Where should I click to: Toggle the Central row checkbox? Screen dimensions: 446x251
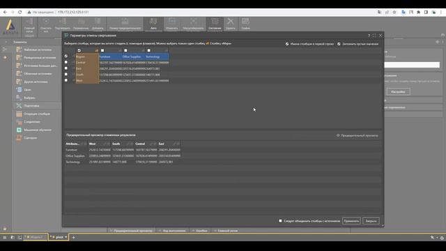pyautogui.click(x=66, y=62)
